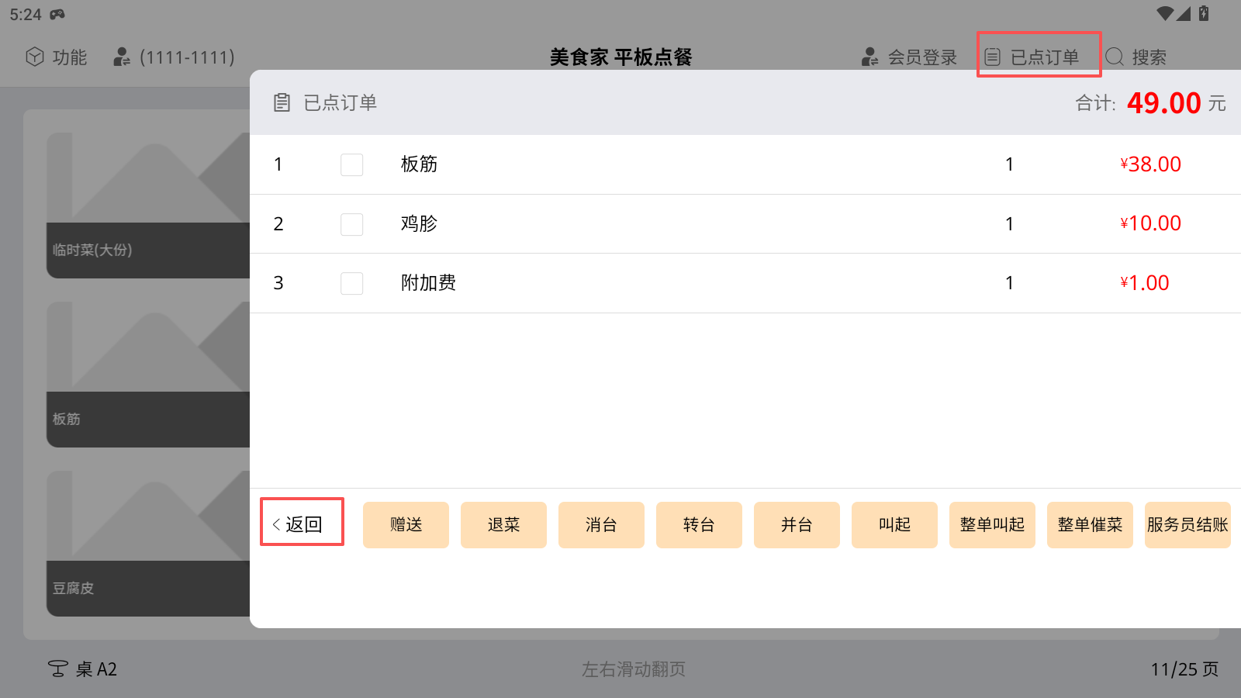Click the table icon beside 桌 A2
Screen dimensions: 1241x698
[x=58, y=669]
